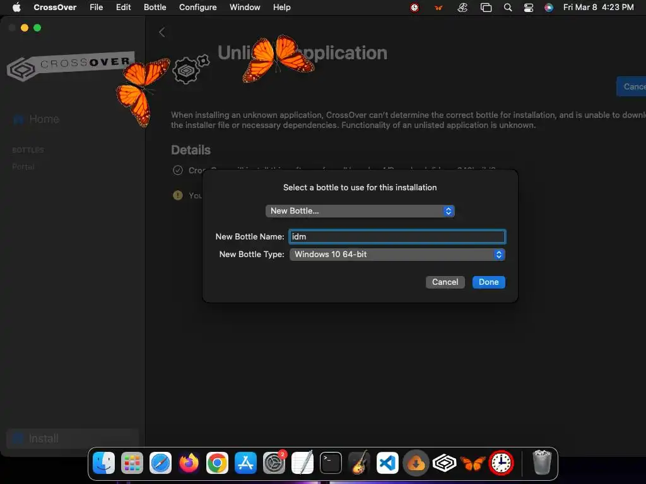Go back with the chevron arrow

[162, 32]
